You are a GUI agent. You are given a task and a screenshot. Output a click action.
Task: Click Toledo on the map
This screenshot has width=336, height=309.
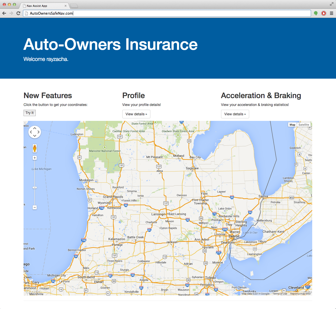(x=210, y=278)
